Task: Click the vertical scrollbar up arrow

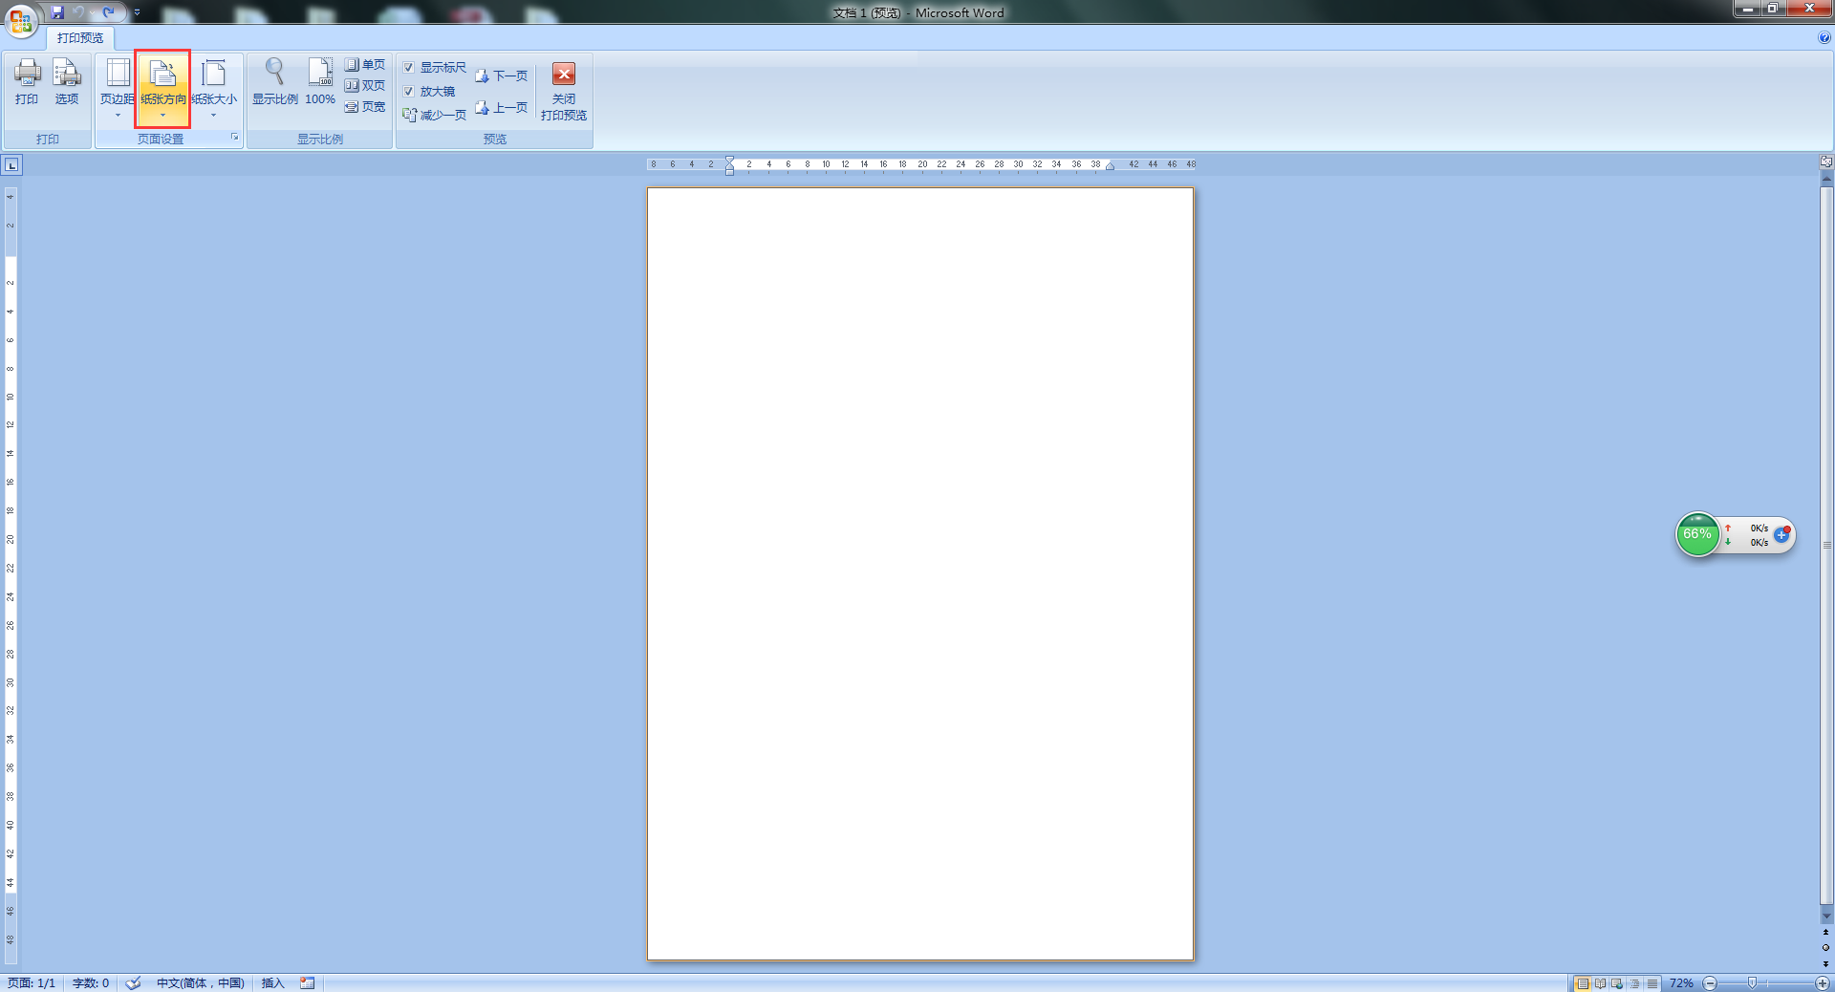Action: point(1826,179)
